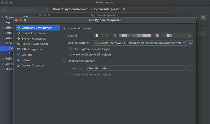Image resolution: width=210 pixels, height=124 pixels.
Task: Open interpreter dropdown arrow in Preferences window
Action: 196,17
